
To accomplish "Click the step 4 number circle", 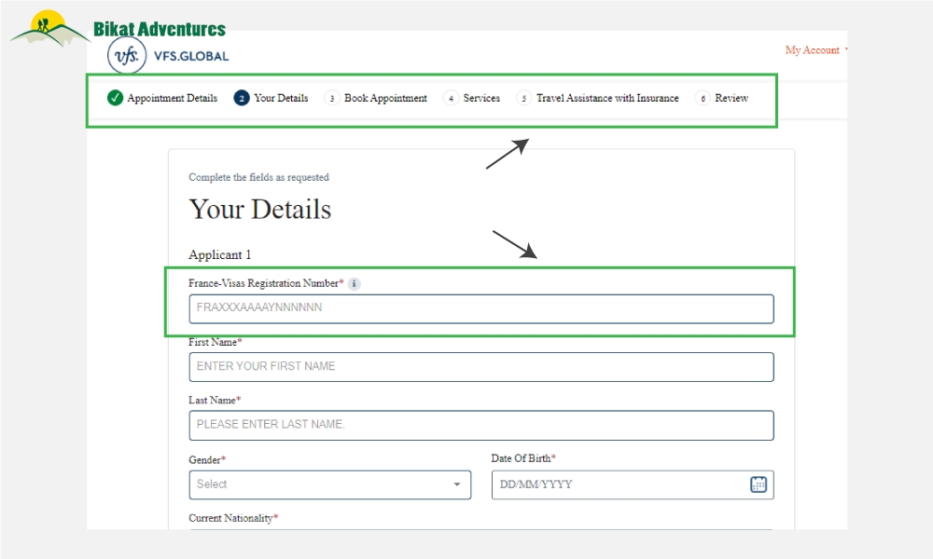I will point(451,98).
